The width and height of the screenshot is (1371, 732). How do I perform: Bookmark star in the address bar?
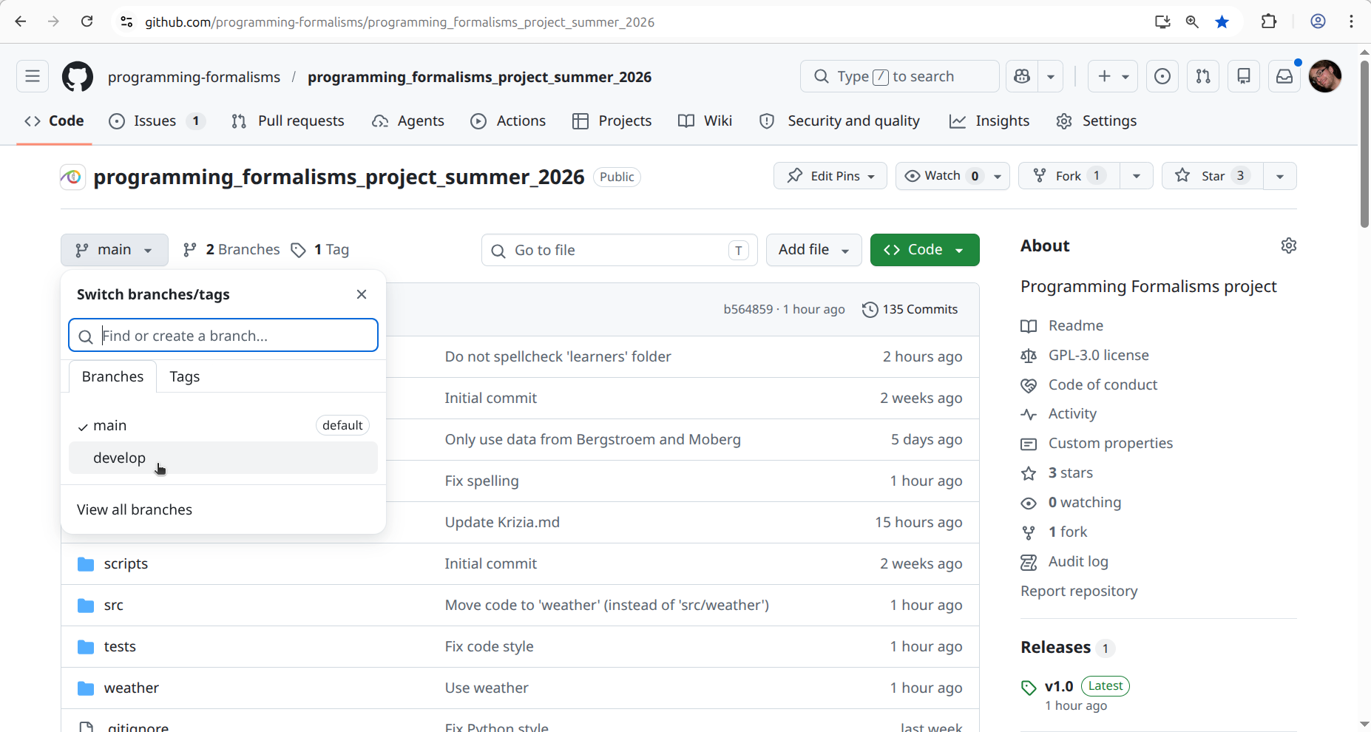pos(1222,21)
